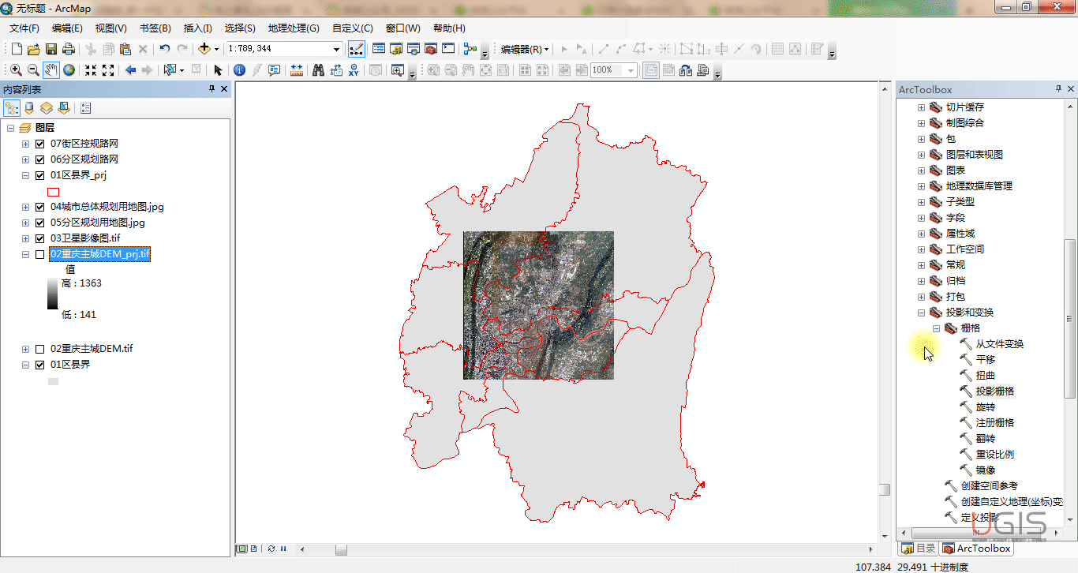Click the gray fill symbol of 01区县界
The image size is (1078, 573).
tap(54, 381)
